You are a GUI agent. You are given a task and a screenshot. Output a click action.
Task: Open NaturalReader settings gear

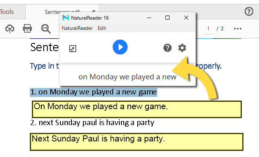coord(182,48)
